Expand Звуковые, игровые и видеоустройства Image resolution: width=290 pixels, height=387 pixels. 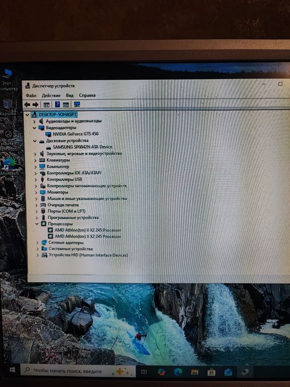coord(35,154)
